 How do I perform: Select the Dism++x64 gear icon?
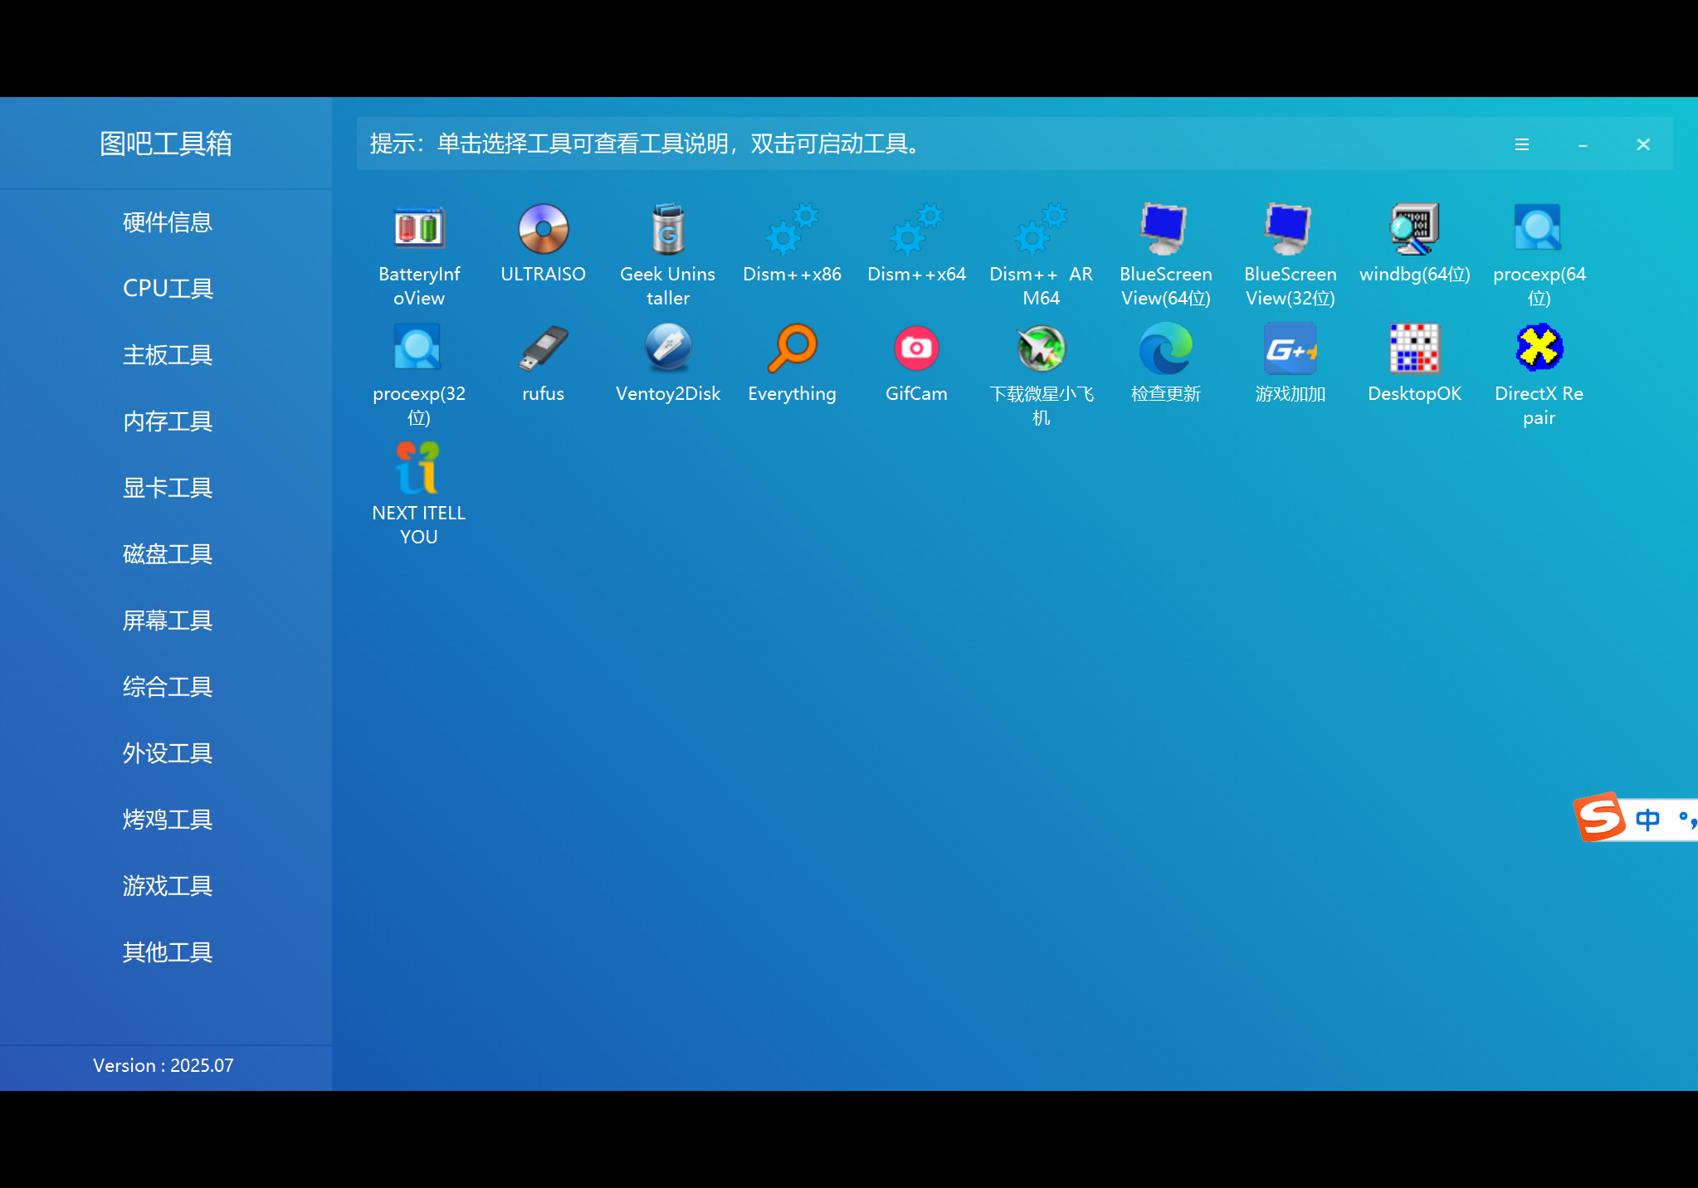point(917,228)
